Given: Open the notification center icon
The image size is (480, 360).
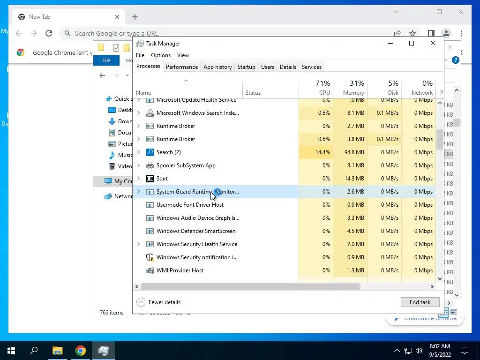Looking at the screenshot, I should coord(465,351).
